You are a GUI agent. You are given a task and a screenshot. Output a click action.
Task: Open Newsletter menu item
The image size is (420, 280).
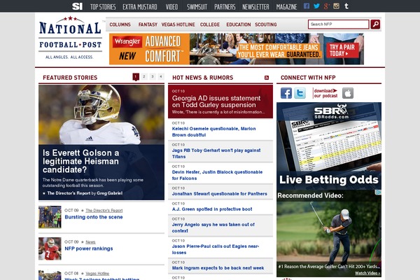click(x=255, y=7)
